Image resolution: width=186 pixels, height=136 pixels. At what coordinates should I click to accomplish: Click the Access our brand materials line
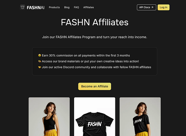[x=90, y=61]
